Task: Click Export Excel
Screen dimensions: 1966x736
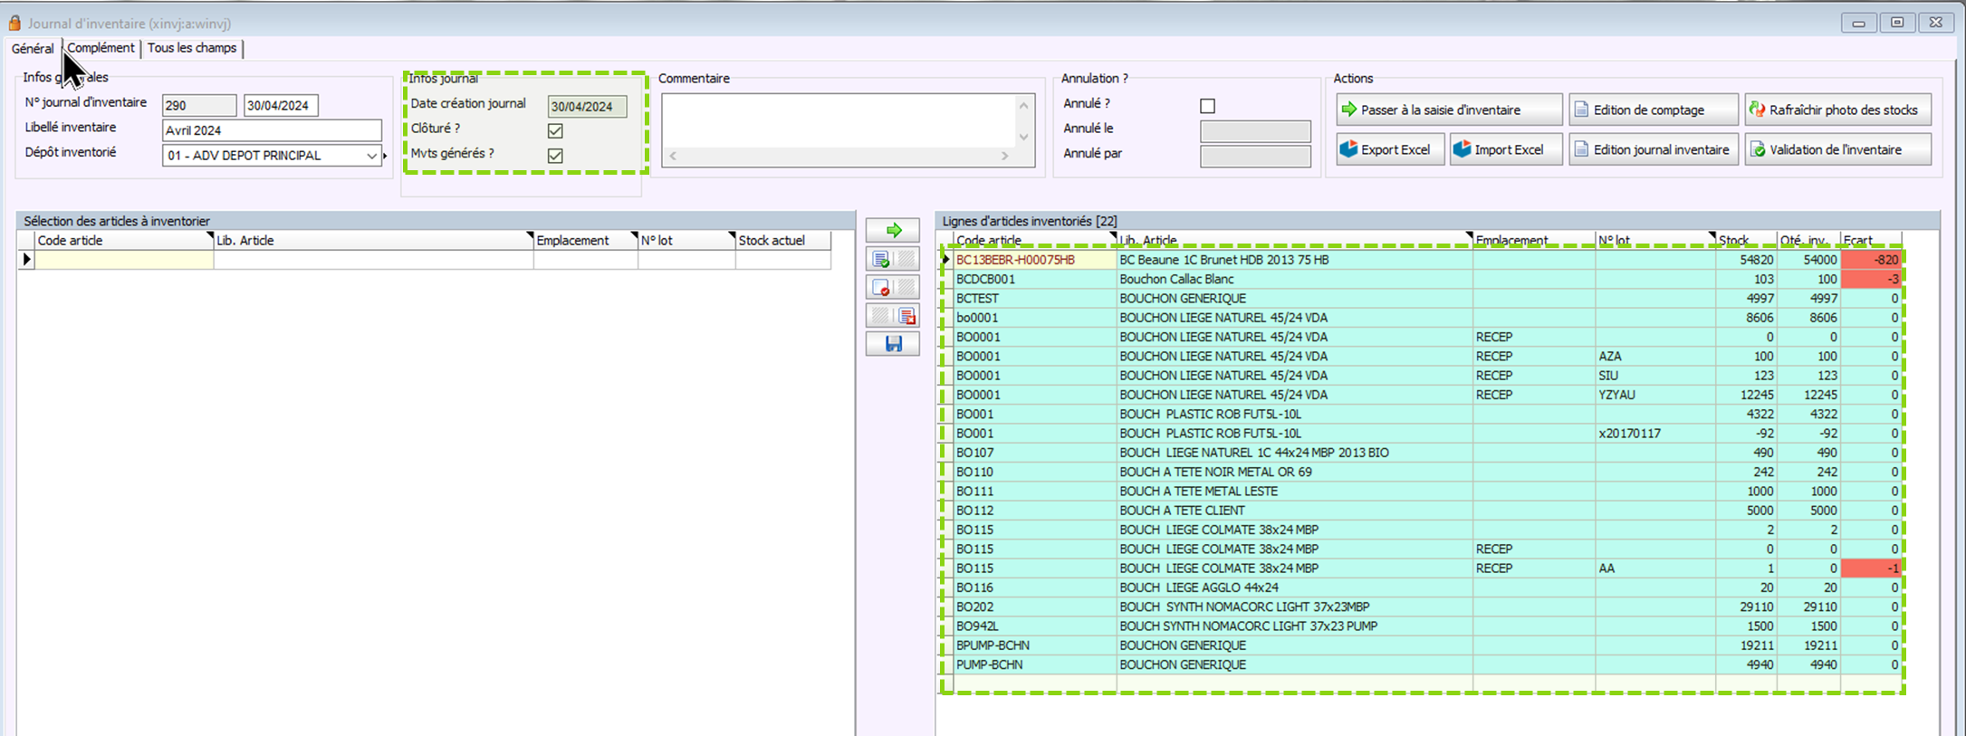Action: [1389, 149]
